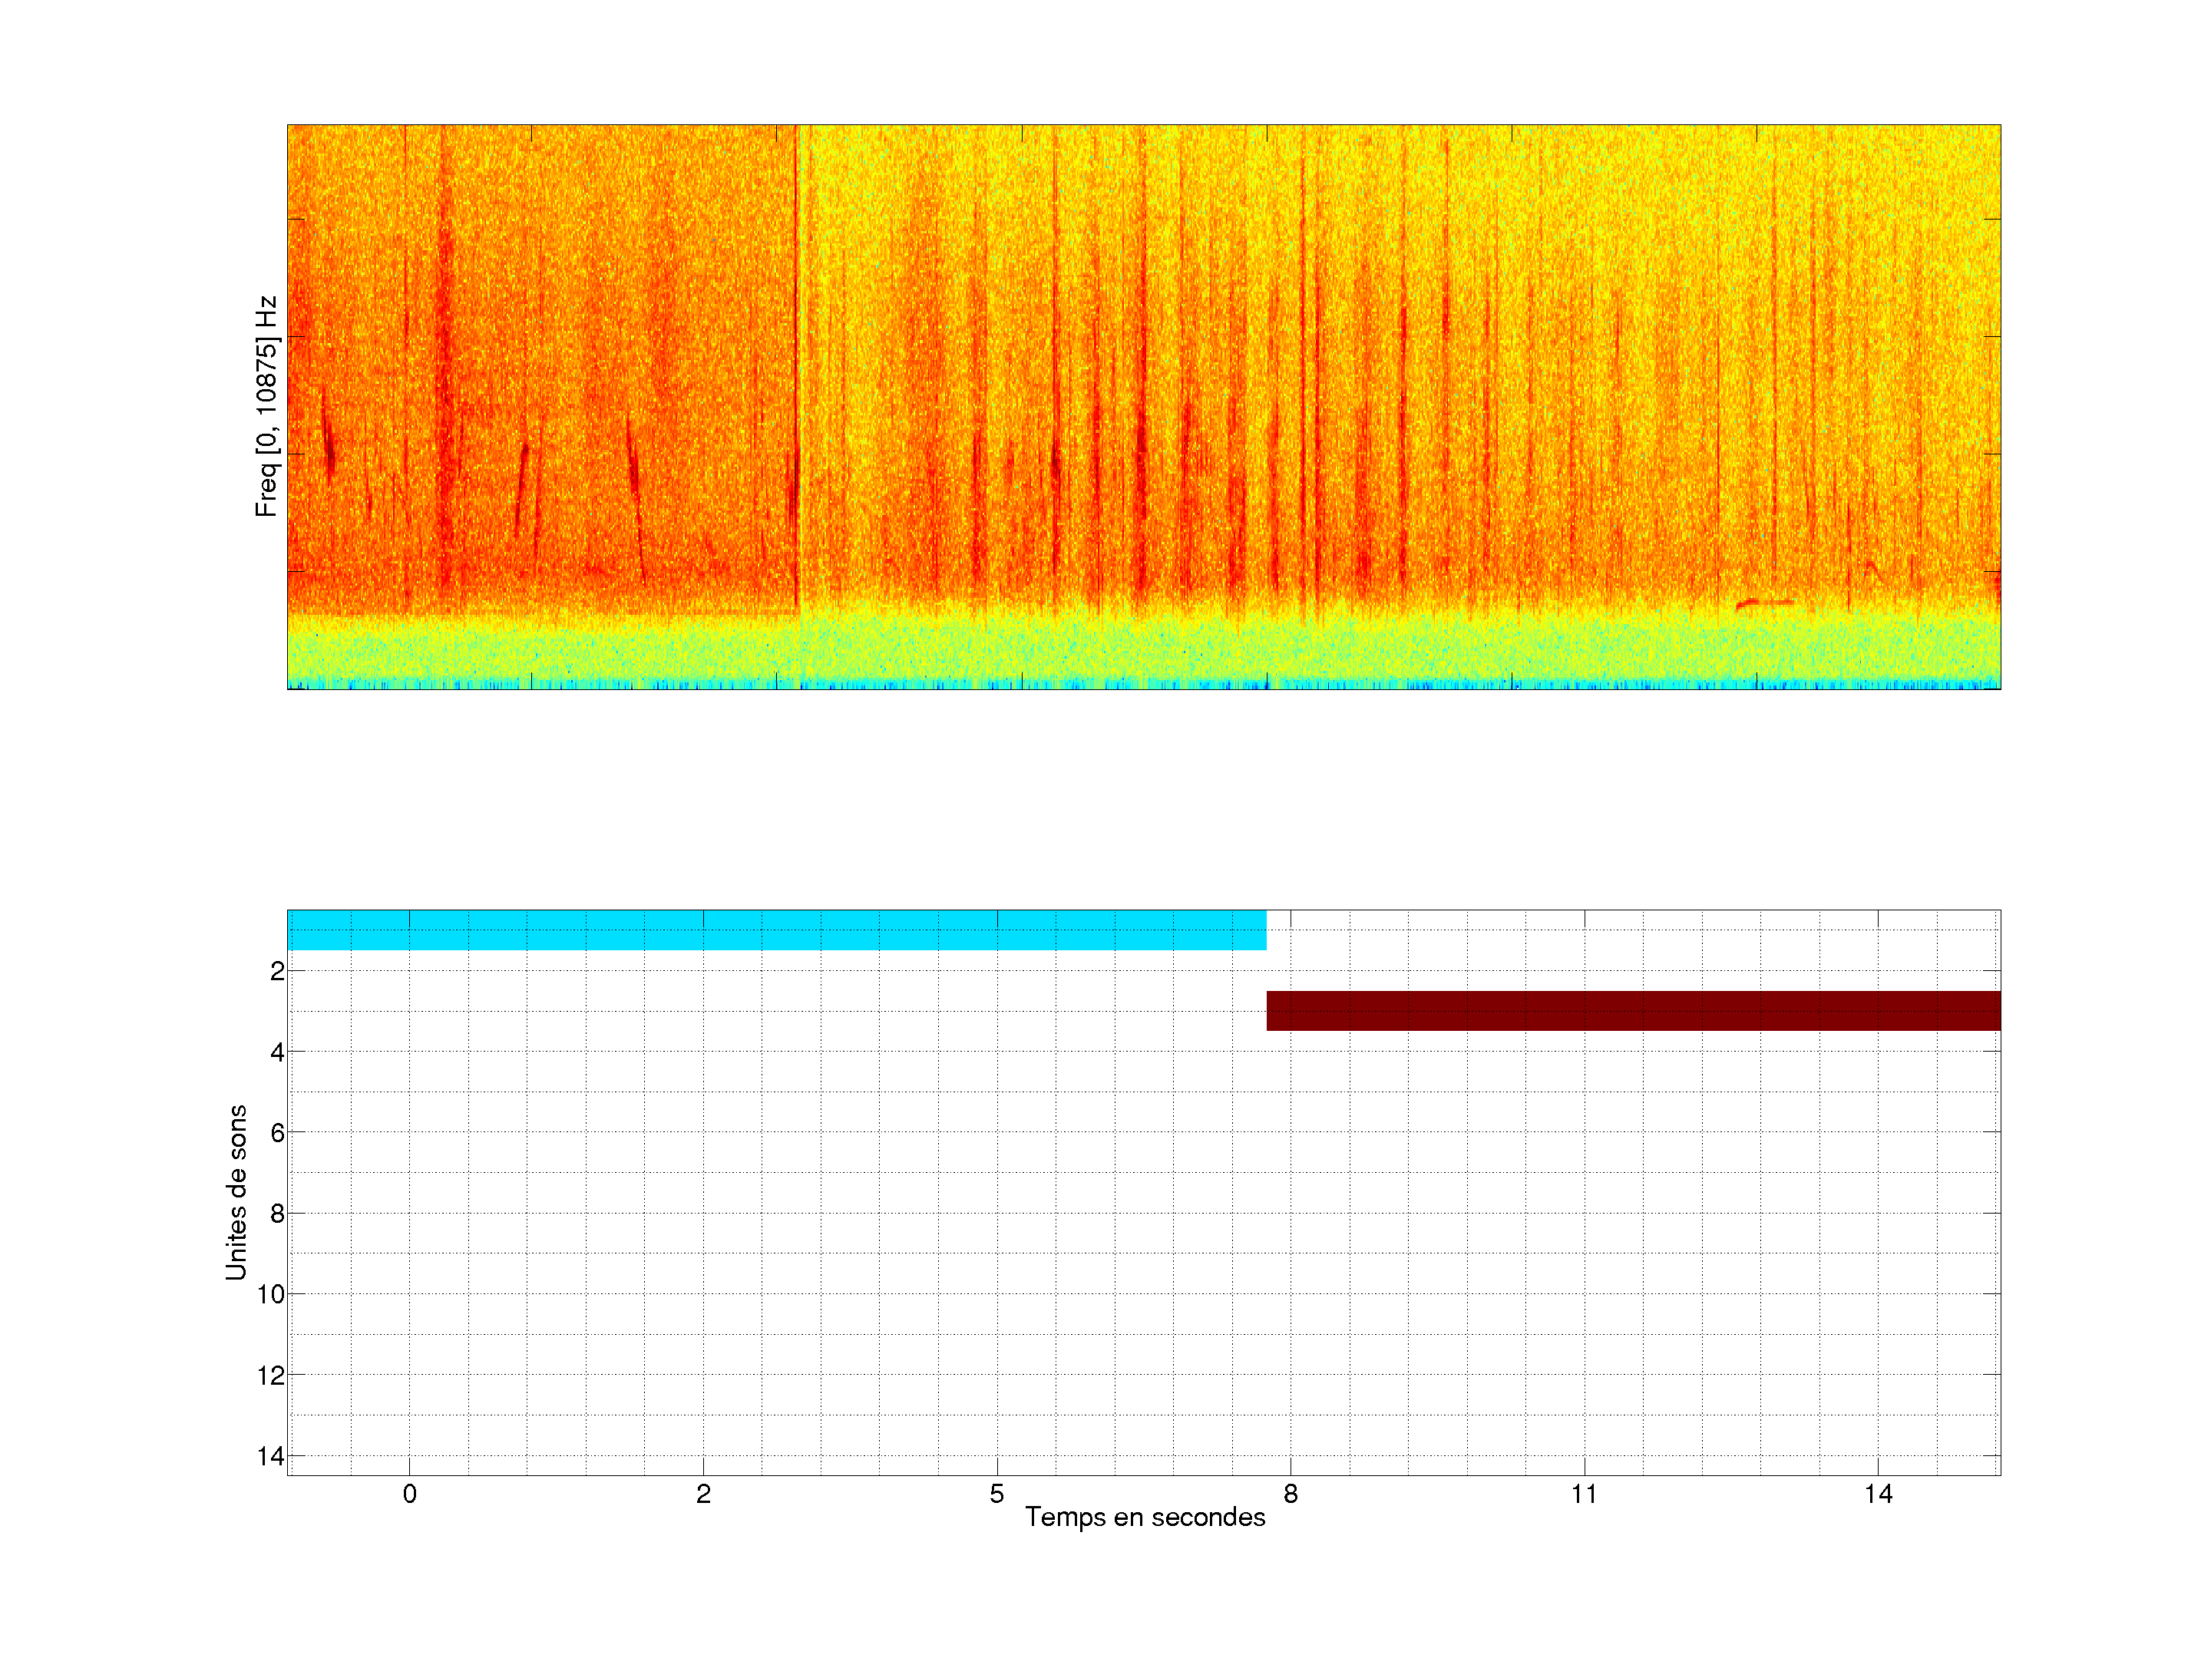Click the 'Temps en secondes' x-axis label
This screenshot has width=2211, height=1658.
click(1145, 1517)
